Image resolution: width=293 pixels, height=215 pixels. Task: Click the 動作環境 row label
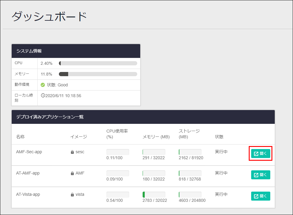(22, 85)
